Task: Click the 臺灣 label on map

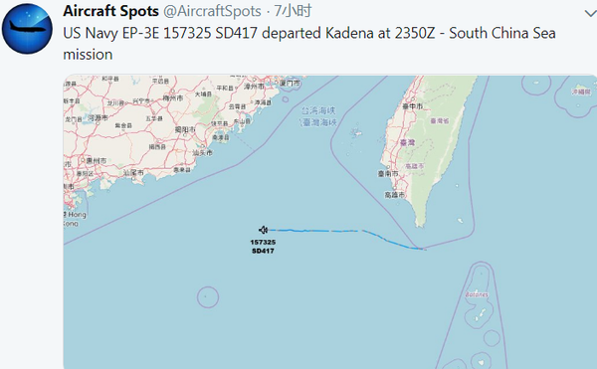Action: tap(407, 142)
